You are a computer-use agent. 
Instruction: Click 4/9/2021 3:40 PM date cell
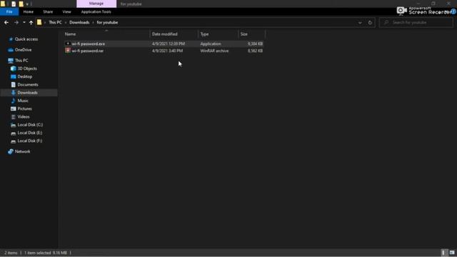pyautogui.click(x=167, y=51)
